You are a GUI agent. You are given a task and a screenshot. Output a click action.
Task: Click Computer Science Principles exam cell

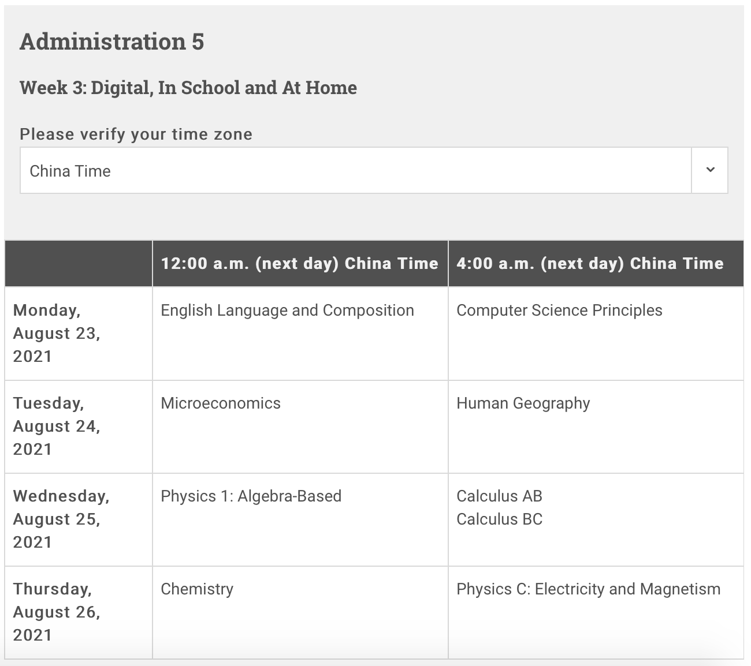click(559, 310)
